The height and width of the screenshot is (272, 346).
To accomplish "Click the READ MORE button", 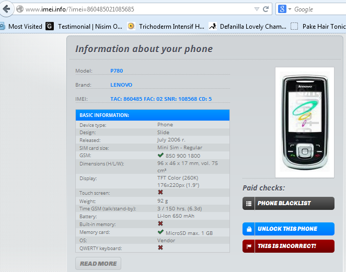I will (98, 264).
